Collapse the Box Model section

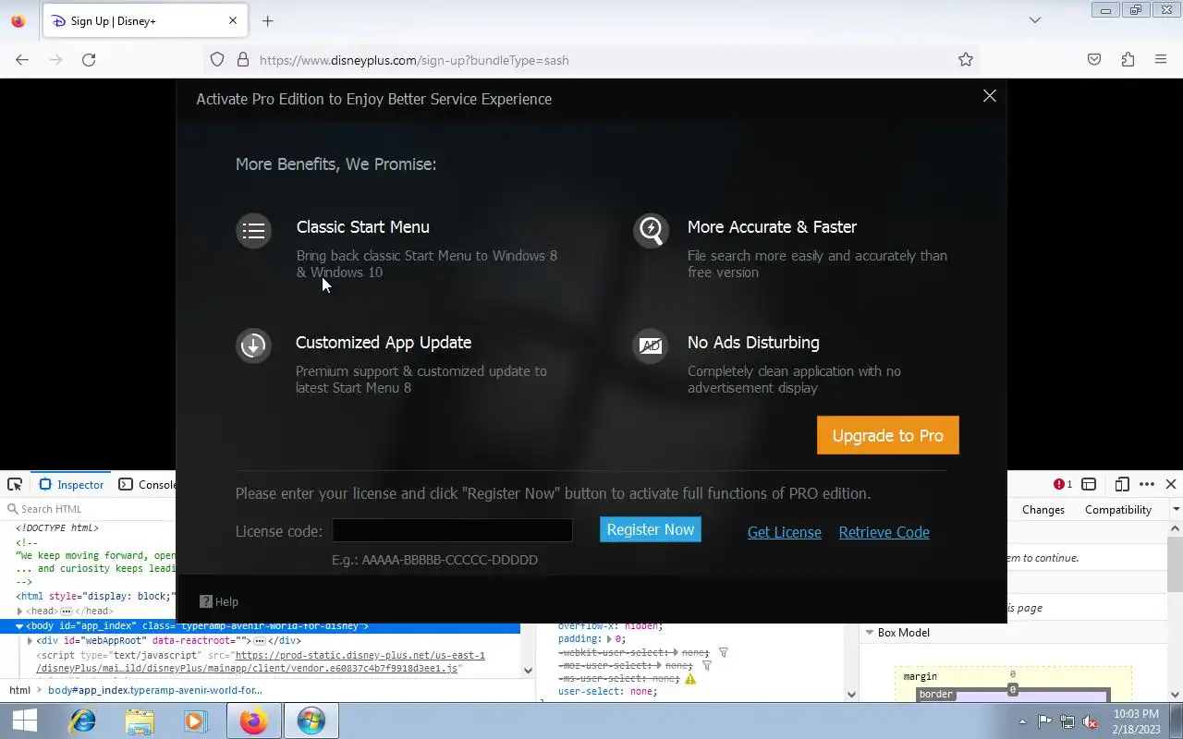[x=869, y=633]
